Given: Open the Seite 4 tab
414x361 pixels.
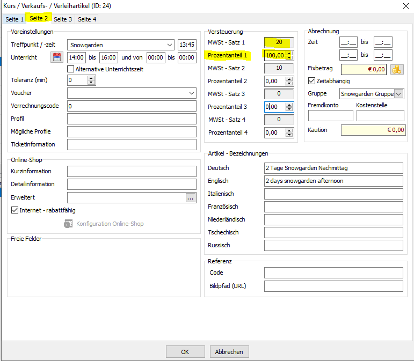Looking at the screenshot, I should (x=87, y=19).
